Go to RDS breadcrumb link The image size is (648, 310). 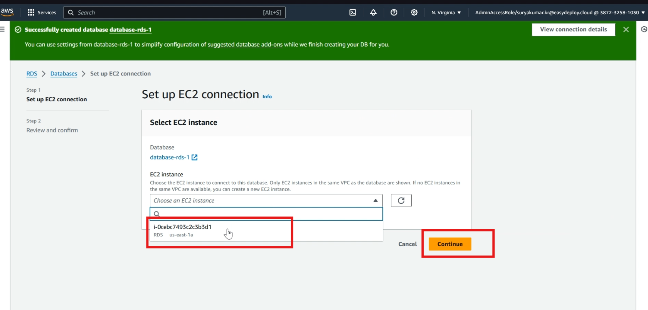pyautogui.click(x=32, y=74)
